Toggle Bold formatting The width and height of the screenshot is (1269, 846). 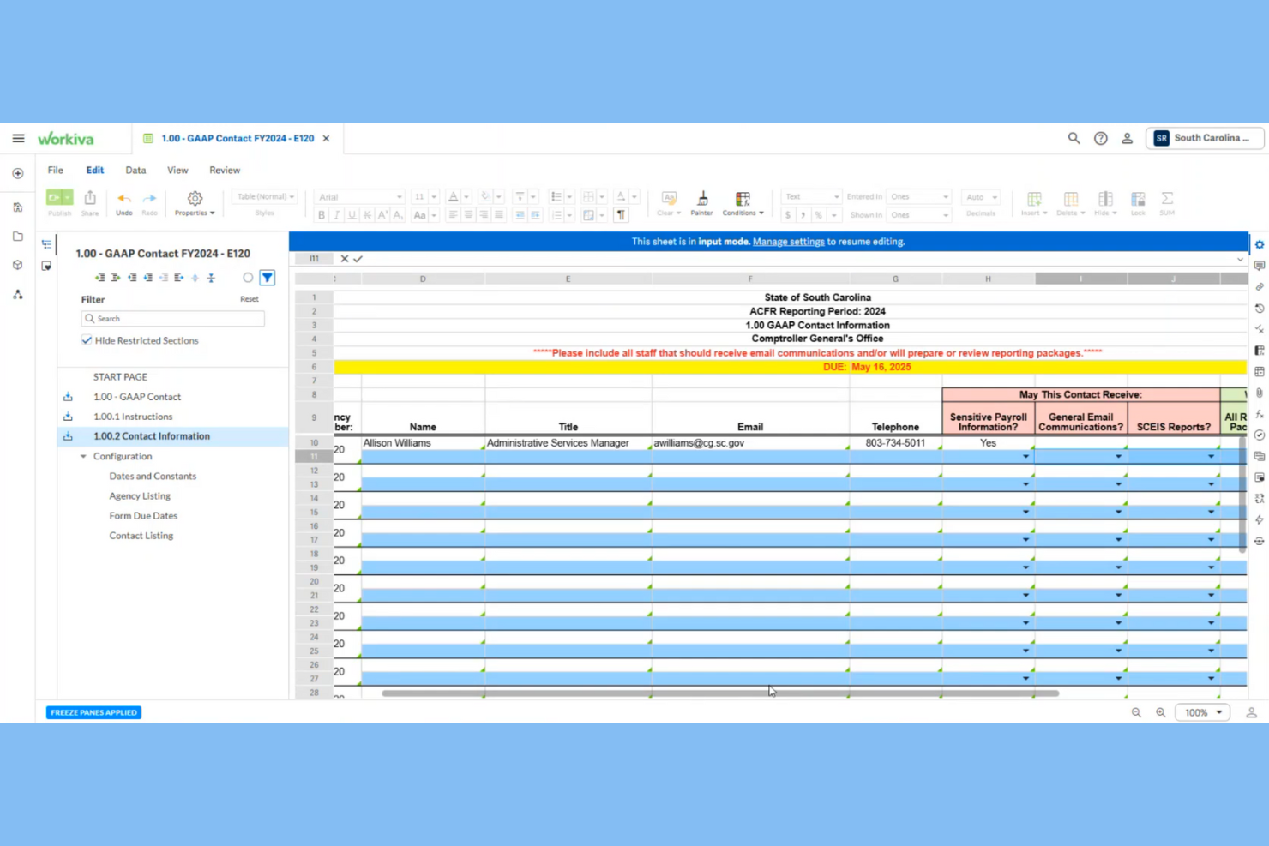pyautogui.click(x=322, y=215)
